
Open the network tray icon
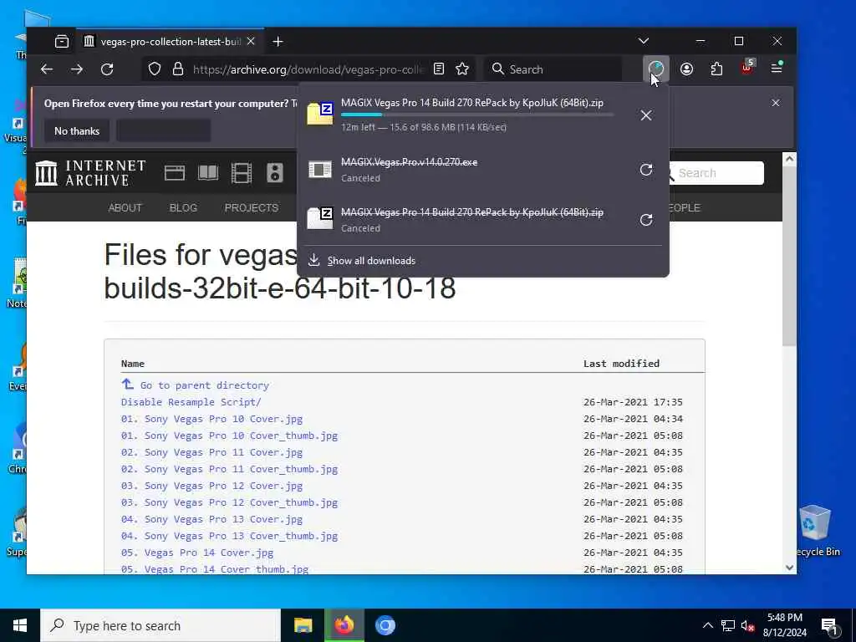click(x=728, y=626)
